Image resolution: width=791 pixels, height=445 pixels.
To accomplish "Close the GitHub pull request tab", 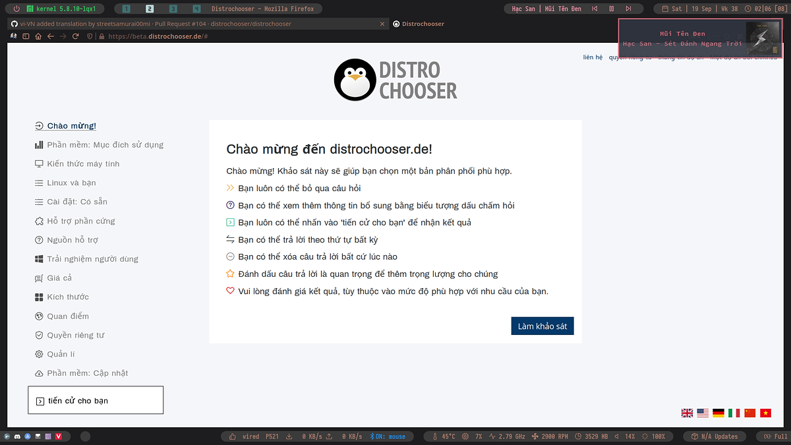I will (384, 24).
